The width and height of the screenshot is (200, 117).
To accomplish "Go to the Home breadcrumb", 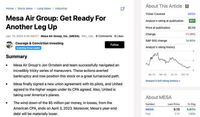I will click(x=10, y=8).
